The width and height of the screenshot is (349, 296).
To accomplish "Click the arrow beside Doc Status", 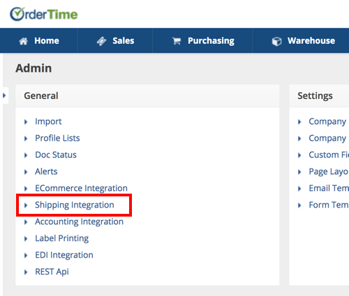I will click(x=26, y=155).
